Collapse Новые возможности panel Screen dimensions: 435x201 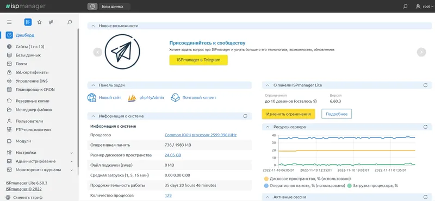click(93, 26)
